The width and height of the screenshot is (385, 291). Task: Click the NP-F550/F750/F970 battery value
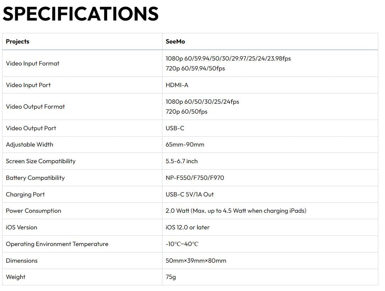195,178
